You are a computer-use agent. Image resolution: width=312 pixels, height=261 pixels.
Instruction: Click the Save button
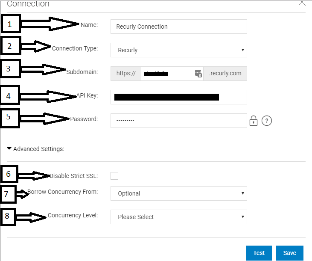[x=290, y=253]
